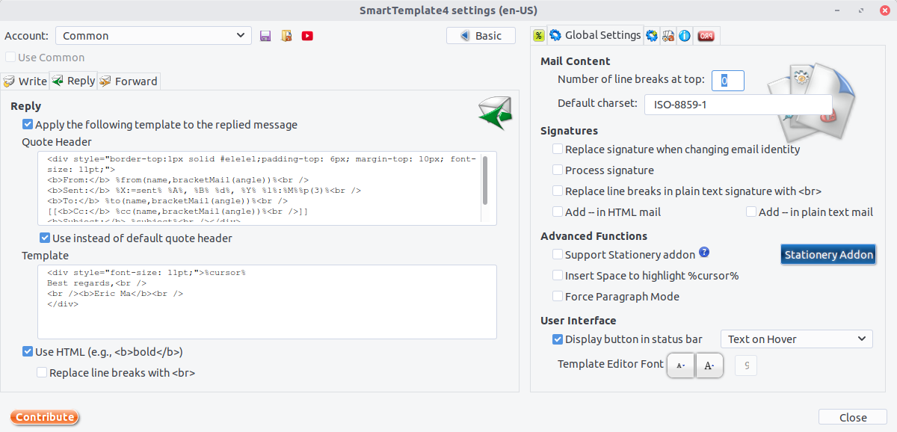This screenshot has width=897, height=432.
Task: Switch to the Write tab
Action: [25, 81]
